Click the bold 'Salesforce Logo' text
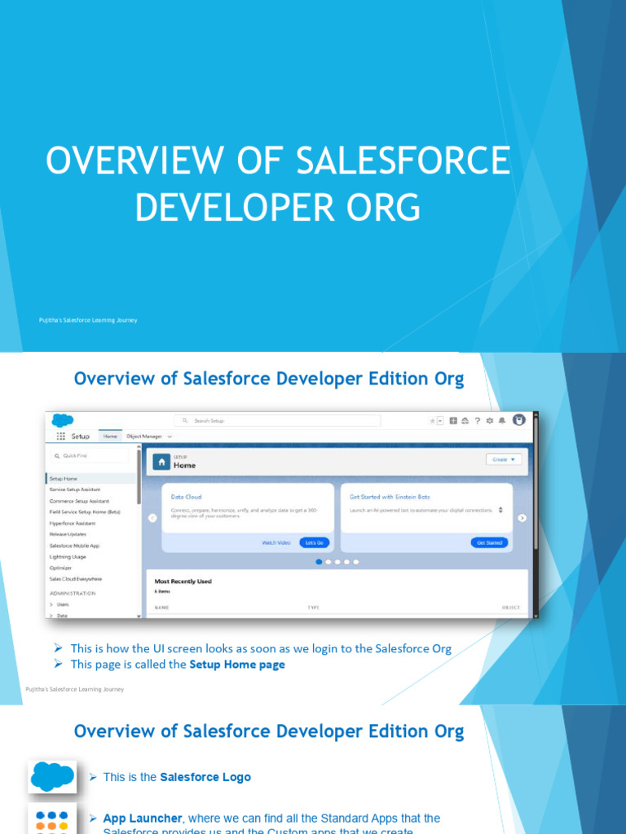The image size is (626, 834). tap(205, 777)
